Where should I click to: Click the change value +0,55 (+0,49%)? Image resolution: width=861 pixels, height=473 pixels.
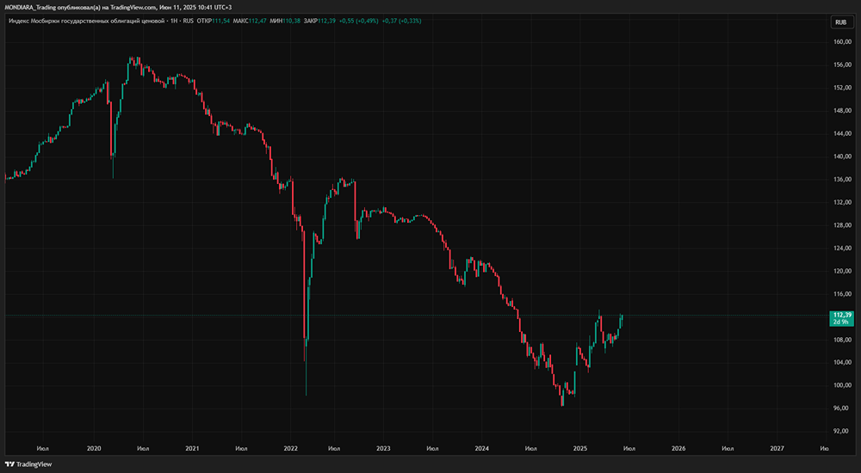pyautogui.click(x=358, y=21)
